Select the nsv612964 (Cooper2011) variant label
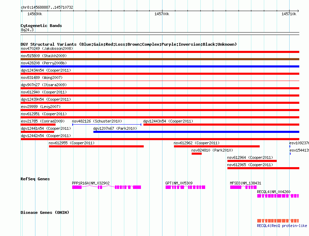The width and height of the screenshot is (309, 236). (x=250, y=157)
